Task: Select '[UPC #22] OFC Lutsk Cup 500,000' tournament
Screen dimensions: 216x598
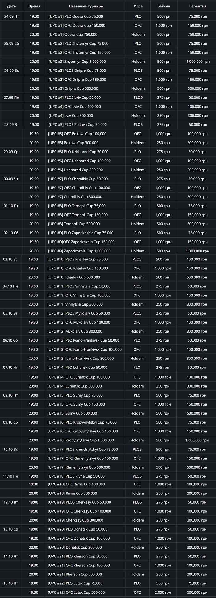Action: (76, 592)
